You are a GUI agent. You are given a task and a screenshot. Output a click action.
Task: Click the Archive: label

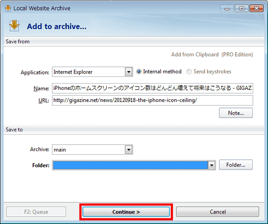point(39,149)
